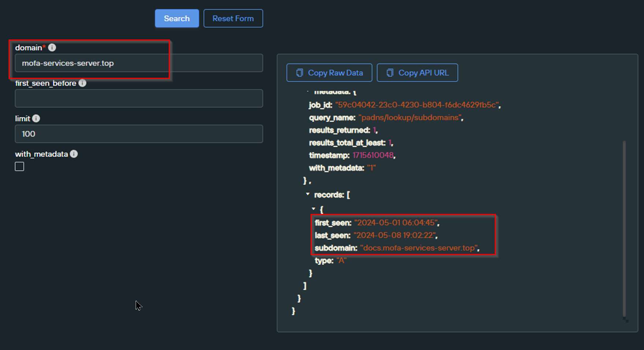Select the subdomain value docs.mofa-services-server.top
This screenshot has height=350, width=644.
(x=419, y=248)
